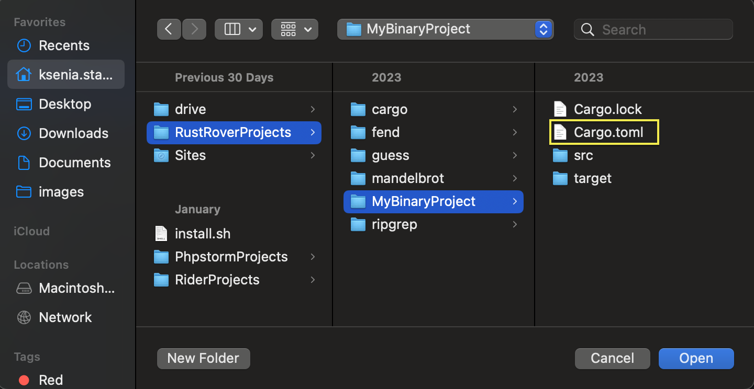Screen dimensions: 754x389
Task: Open Recents in the sidebar
Action: coord(63,45)
